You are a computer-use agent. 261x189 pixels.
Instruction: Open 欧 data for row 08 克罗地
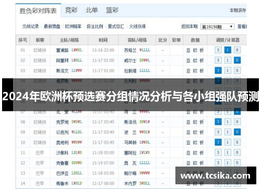pyautogui.click(x=195, y=122)
